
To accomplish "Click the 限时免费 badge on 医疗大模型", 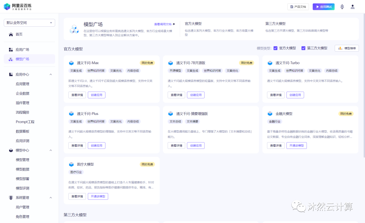I will [x=147, y=164].
